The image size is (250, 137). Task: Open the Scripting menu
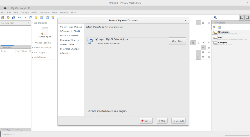[x=64, y=12]
